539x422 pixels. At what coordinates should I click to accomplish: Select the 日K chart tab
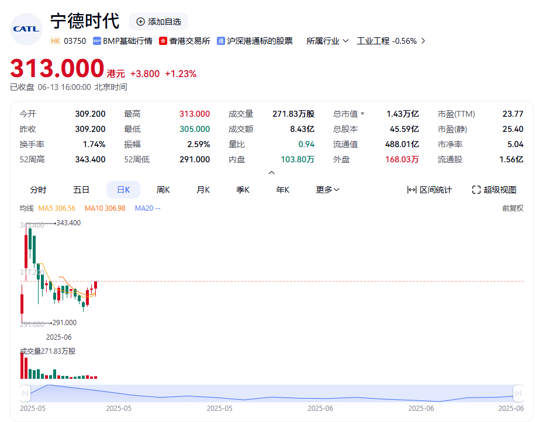(123, 190)
